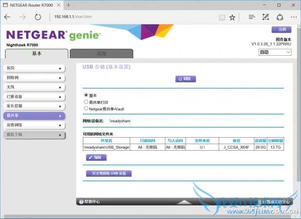Click the 卷名 column header
The height and width of the screenshot is (219, 301).
(x=236, y=141)
